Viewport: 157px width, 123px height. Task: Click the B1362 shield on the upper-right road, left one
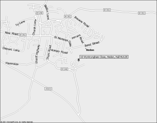point(107,10)
